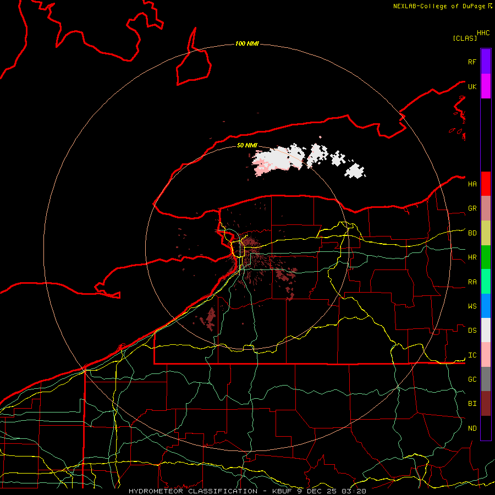Click the 'HHC' product label
Viewport: 495px width, 495px height.
click(483, 33)
